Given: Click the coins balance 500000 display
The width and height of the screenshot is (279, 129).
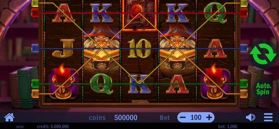Looking at the screenshot, I should click(126, 118).
